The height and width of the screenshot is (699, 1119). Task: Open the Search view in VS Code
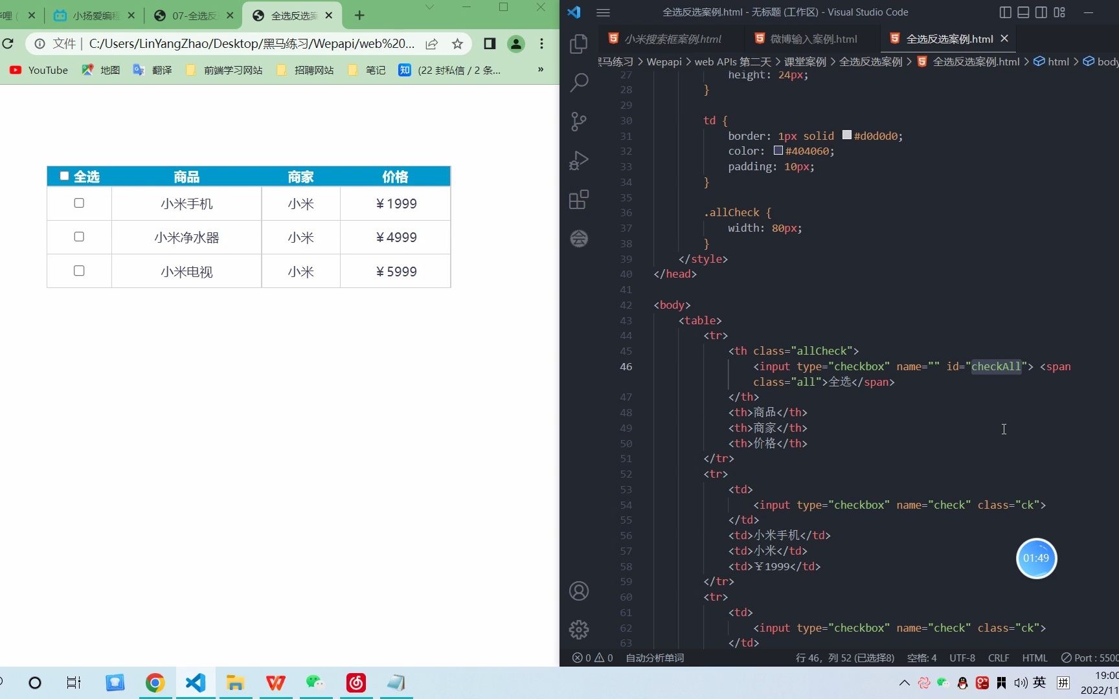[578, 83]
